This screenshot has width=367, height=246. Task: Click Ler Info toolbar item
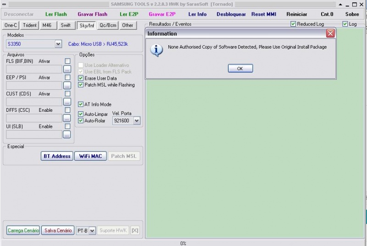tap(197, 14)
